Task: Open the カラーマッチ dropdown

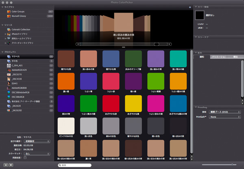Action: [x=37, y=154]
